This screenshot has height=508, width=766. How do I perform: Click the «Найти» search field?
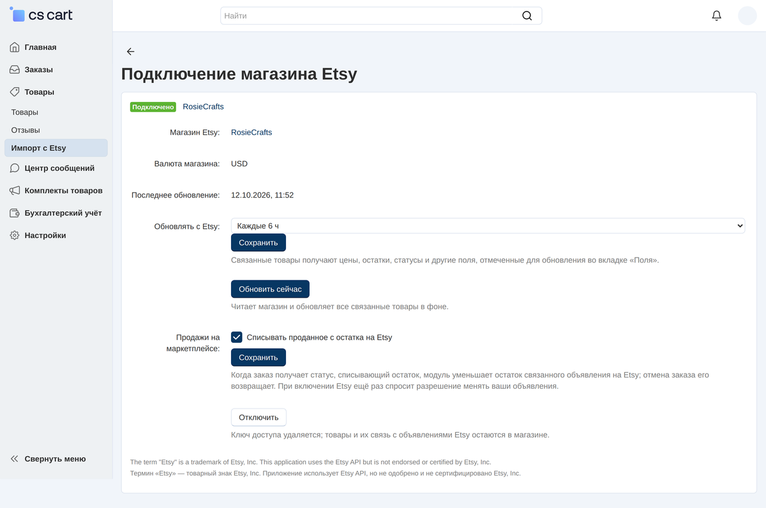381,16
